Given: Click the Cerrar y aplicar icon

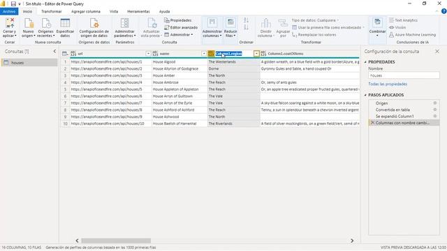Looking at the screenshot, I should tap(10, 23).
